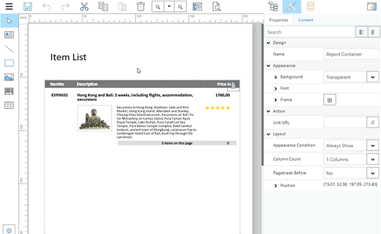Open the Background Transparent dropdown
The height and width of the screenshot is (234, 381).
[373, 77]
